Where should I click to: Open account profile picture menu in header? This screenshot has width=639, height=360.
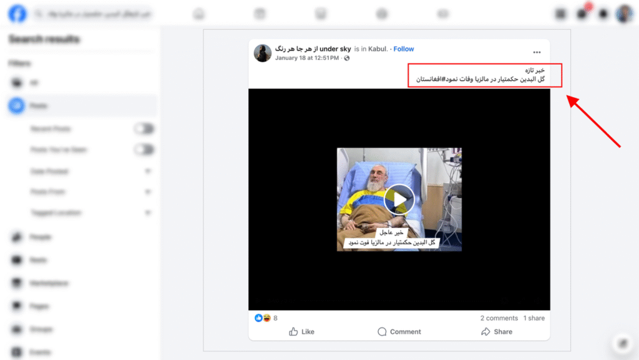pyautogui.click(x=623, y=14)
